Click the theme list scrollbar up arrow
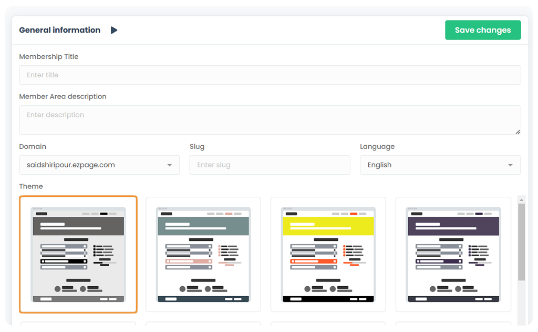 pyautogui.click(x=521, y=199)
